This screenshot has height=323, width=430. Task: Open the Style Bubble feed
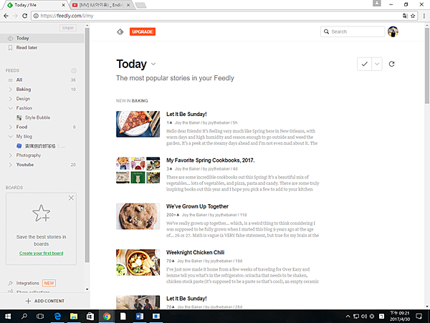coord(37,117)
